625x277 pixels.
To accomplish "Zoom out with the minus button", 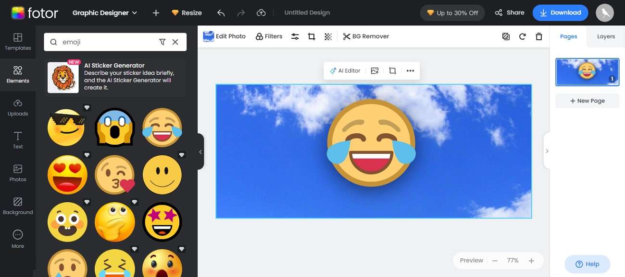I will click(x=494, y=261).
